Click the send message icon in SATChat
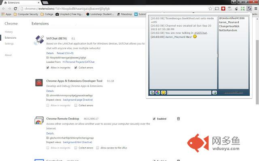Screen dimensions: 259x161 (x=214, y=93)
